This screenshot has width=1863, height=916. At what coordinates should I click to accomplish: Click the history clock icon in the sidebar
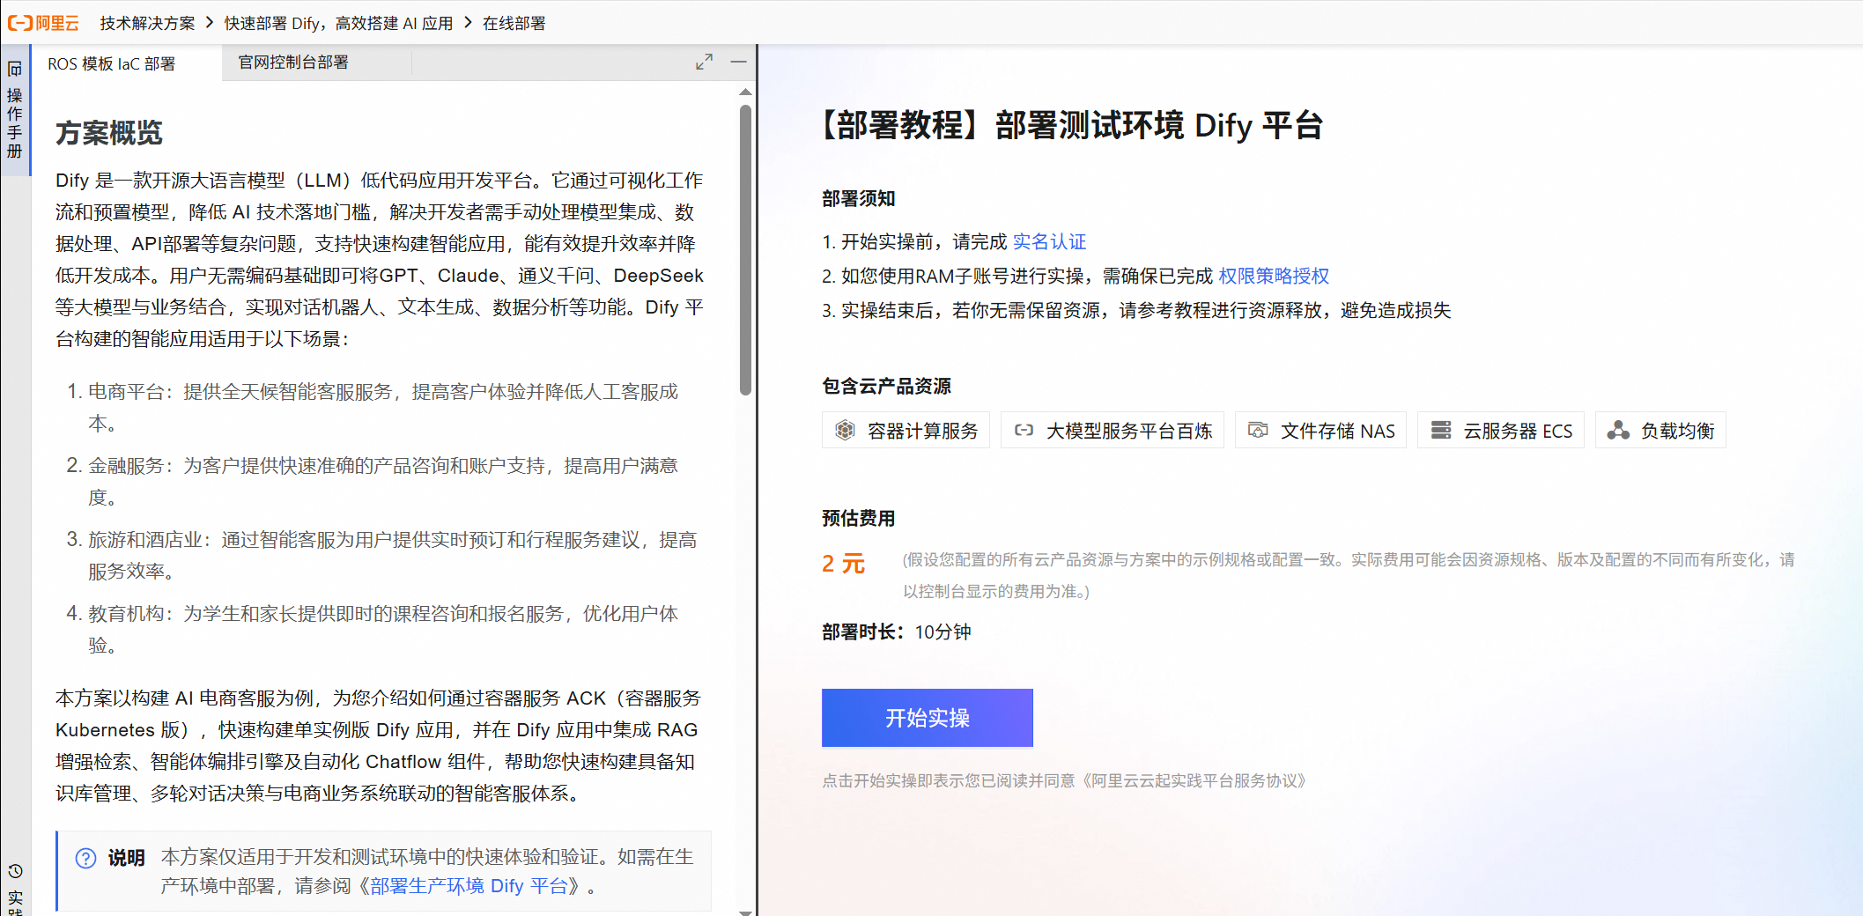[x=15, y=871]
